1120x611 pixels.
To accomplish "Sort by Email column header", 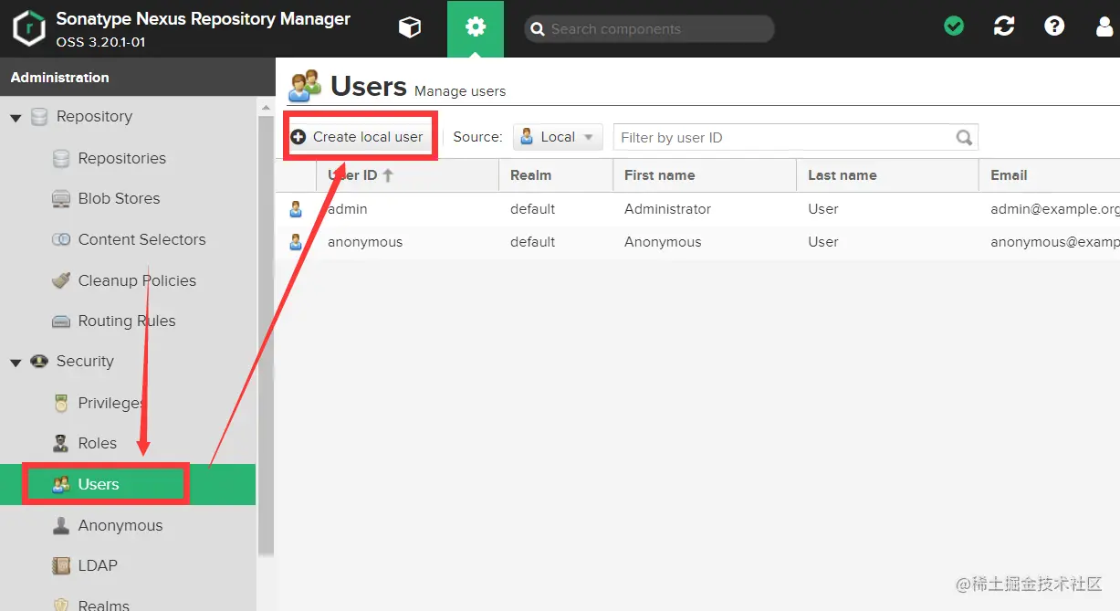I will (x=1050, y=175).
